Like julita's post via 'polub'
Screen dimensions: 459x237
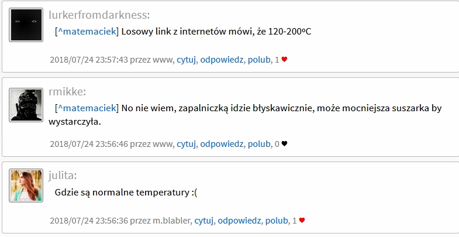[x=277, y=221]
